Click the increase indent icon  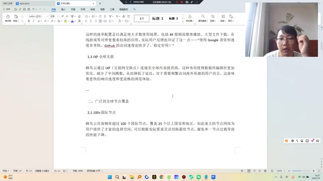pyautogui.click(x=105, y=16)
